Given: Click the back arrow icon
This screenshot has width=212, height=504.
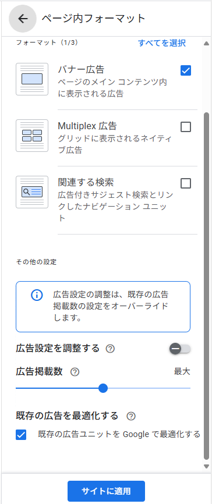Looking at the screenshot, I should click(23, 19).
